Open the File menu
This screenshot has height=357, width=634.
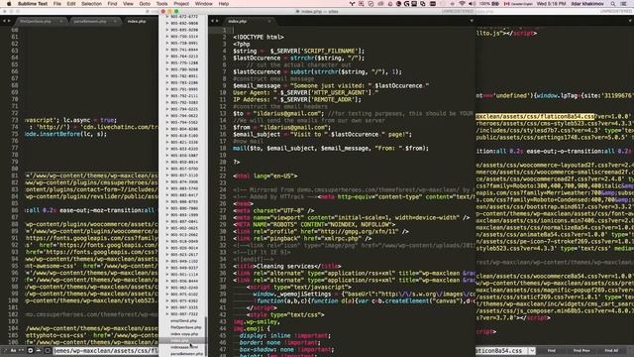(x=57, y=4)
